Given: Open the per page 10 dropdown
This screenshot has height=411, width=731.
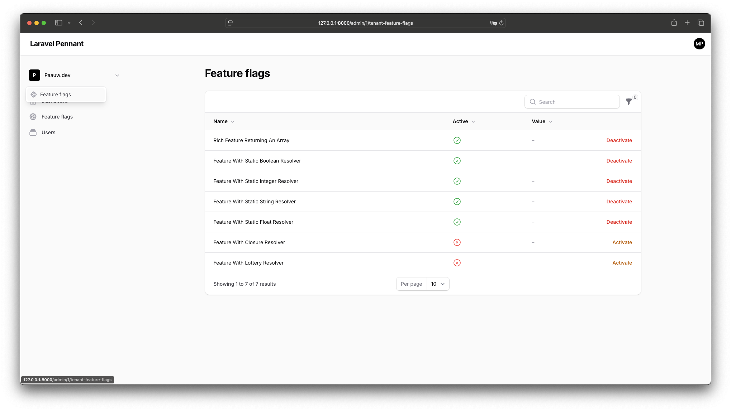Looking at the screenshot, I should point(437,284).
